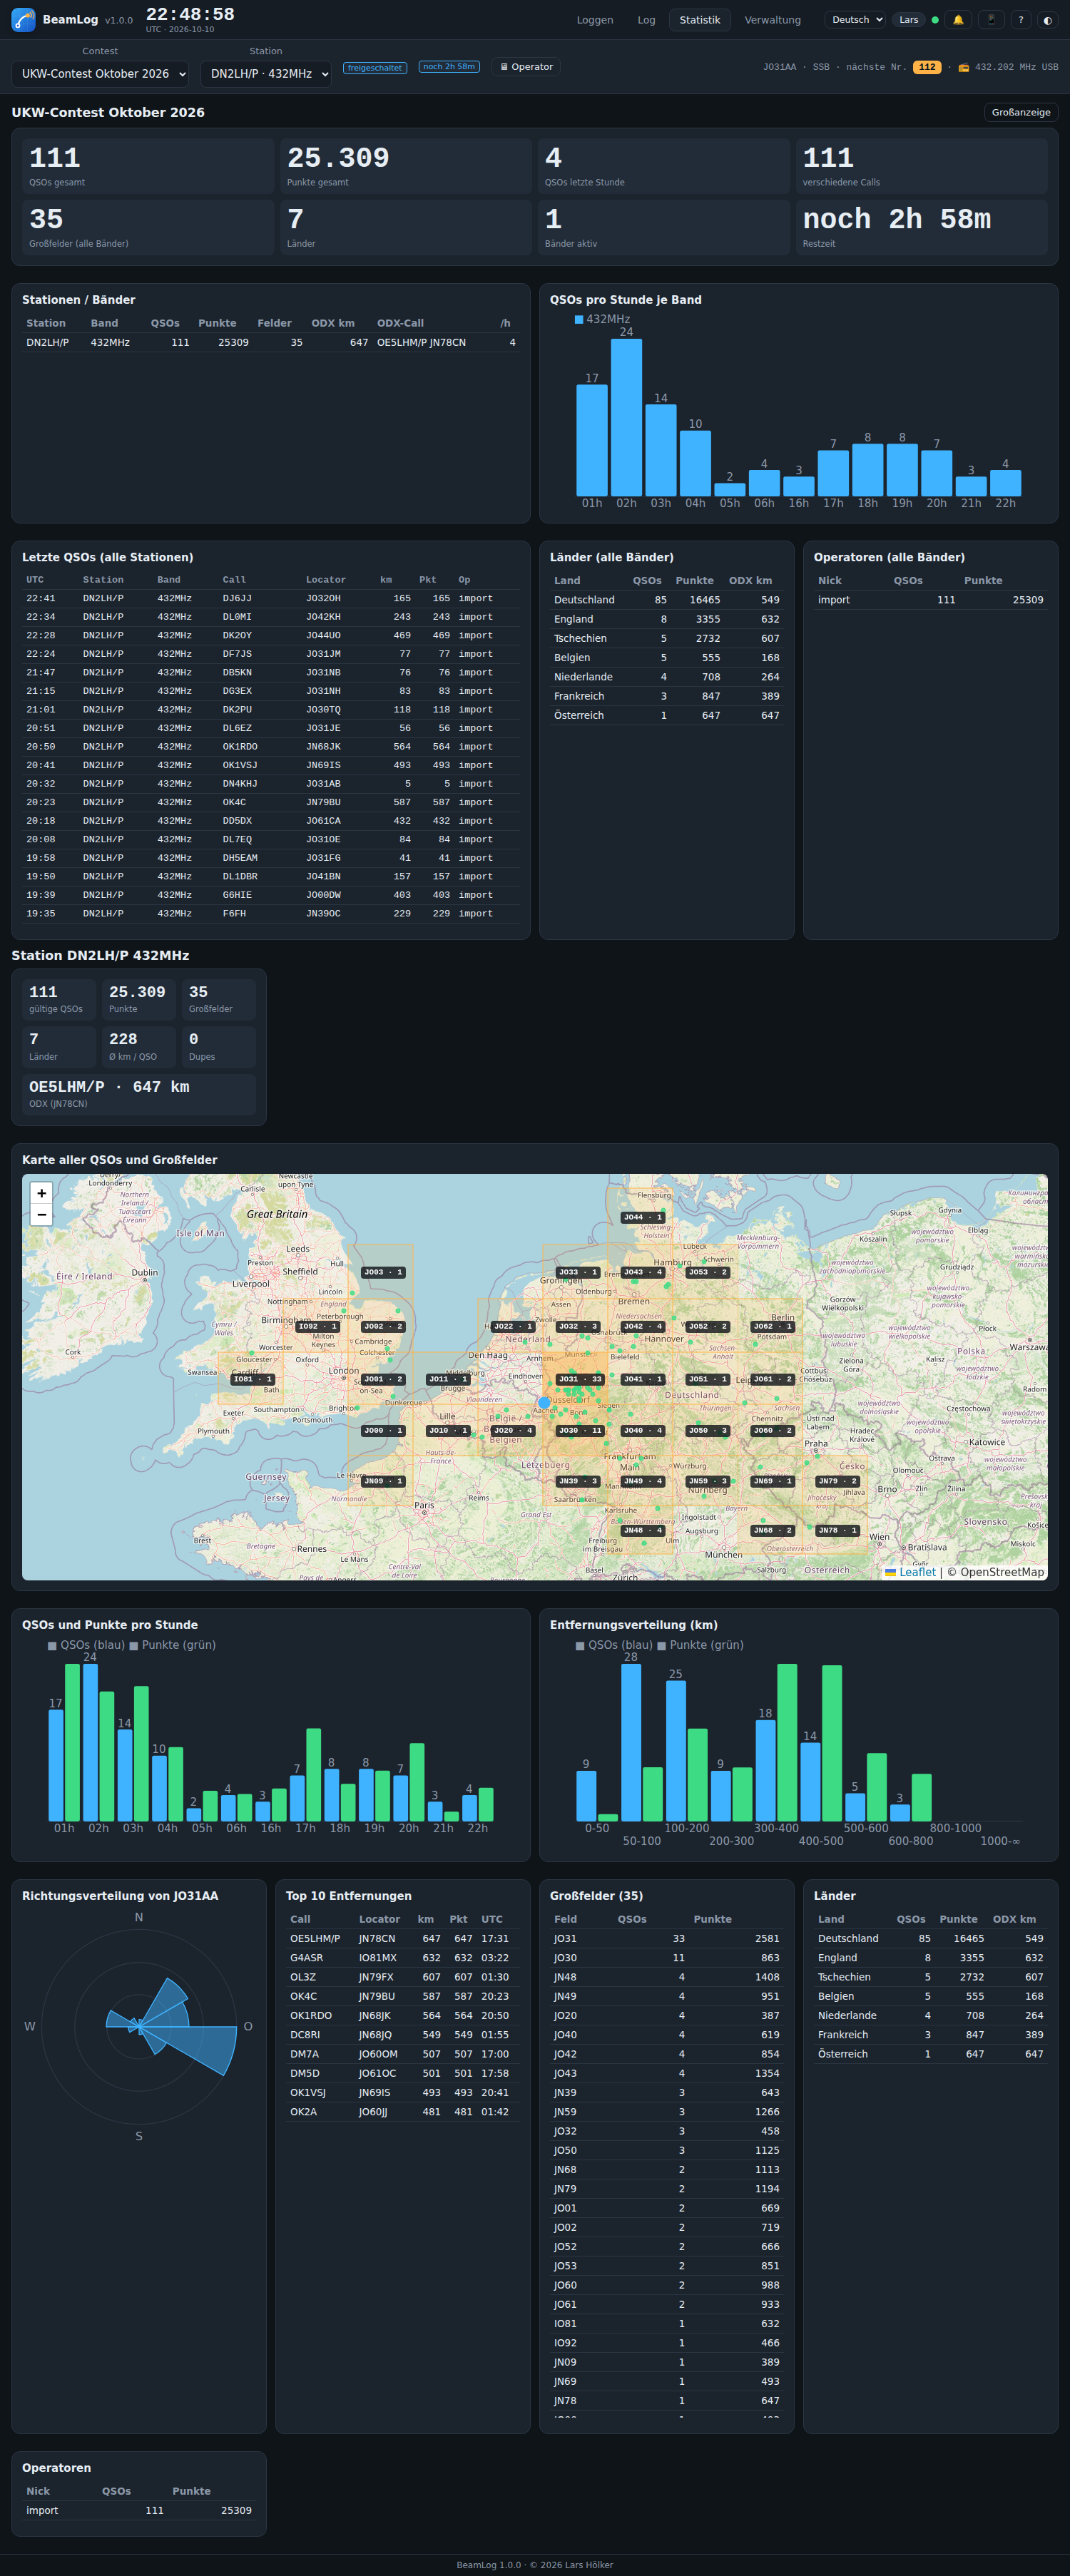Click the JO30 · 11 grid label on map

pos(581,1430)
